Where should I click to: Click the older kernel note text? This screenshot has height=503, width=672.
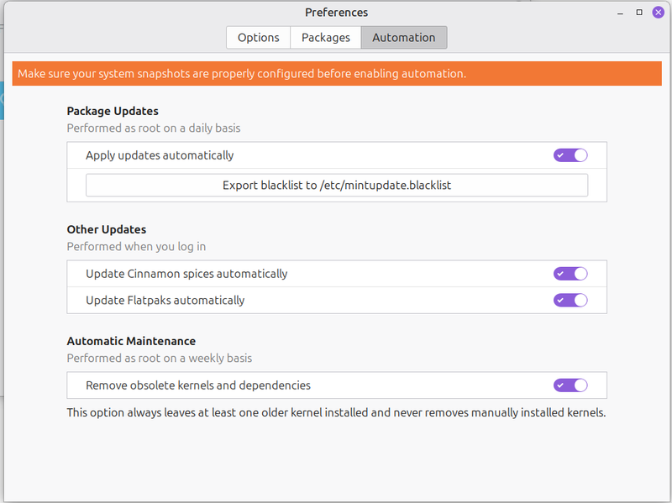(x=337, y=412)
